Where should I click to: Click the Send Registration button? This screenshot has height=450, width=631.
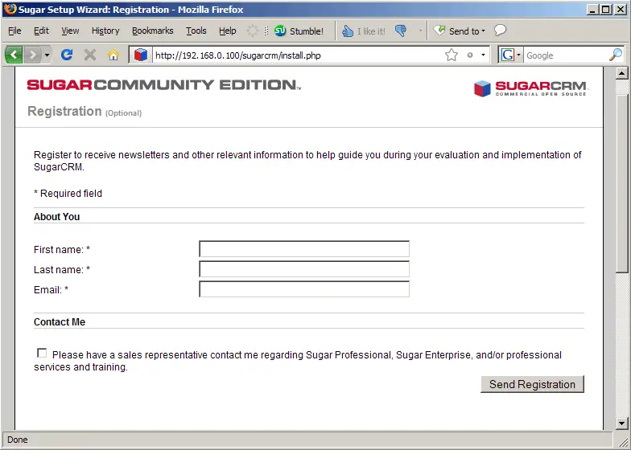click(x=532, y=384)
